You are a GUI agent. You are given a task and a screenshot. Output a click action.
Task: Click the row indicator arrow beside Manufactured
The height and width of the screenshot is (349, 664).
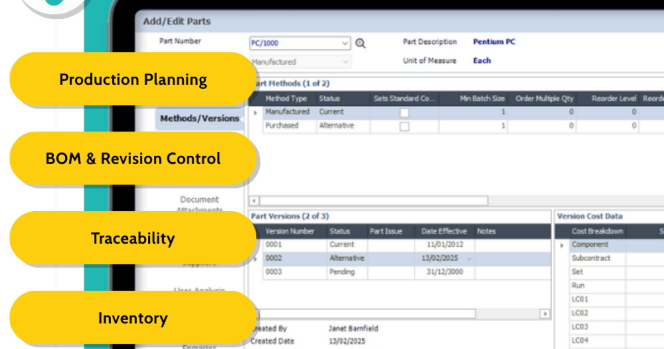(255, 112)
